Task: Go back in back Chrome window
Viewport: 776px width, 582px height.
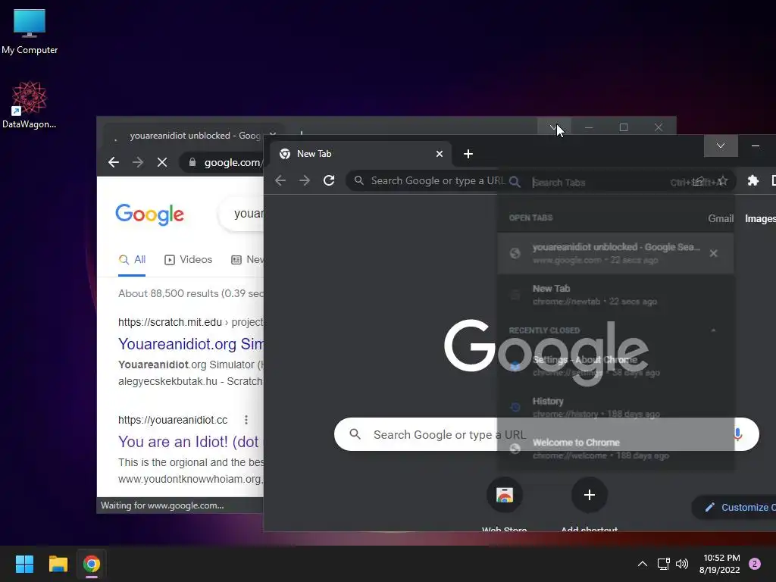Action: (114, 162)
